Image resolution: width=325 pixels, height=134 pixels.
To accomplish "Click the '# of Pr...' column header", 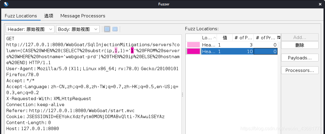I will [x=265, y=37].
